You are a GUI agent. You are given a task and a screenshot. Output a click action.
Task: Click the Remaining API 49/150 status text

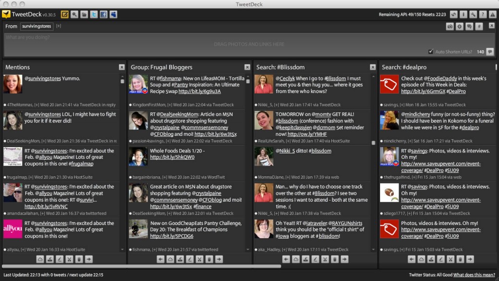tap(412, 14)
